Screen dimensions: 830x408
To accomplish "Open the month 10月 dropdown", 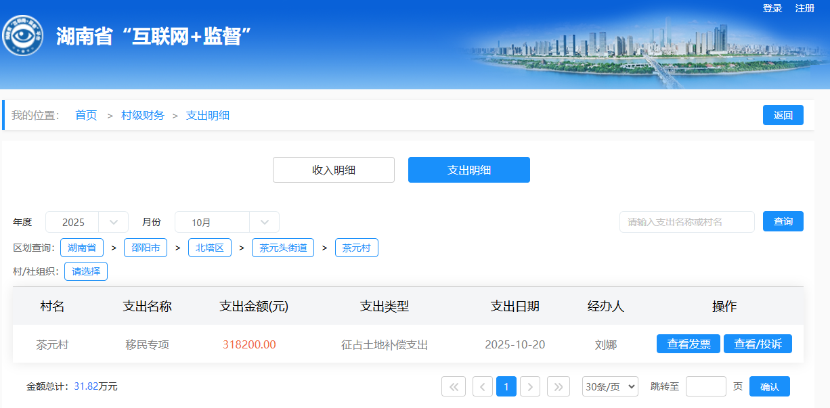I will [x=227, y=222].
